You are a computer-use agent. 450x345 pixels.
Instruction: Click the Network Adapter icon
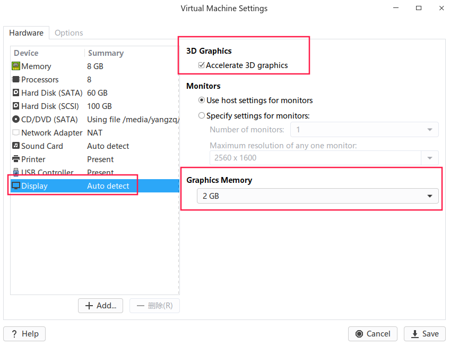point(16,133)
